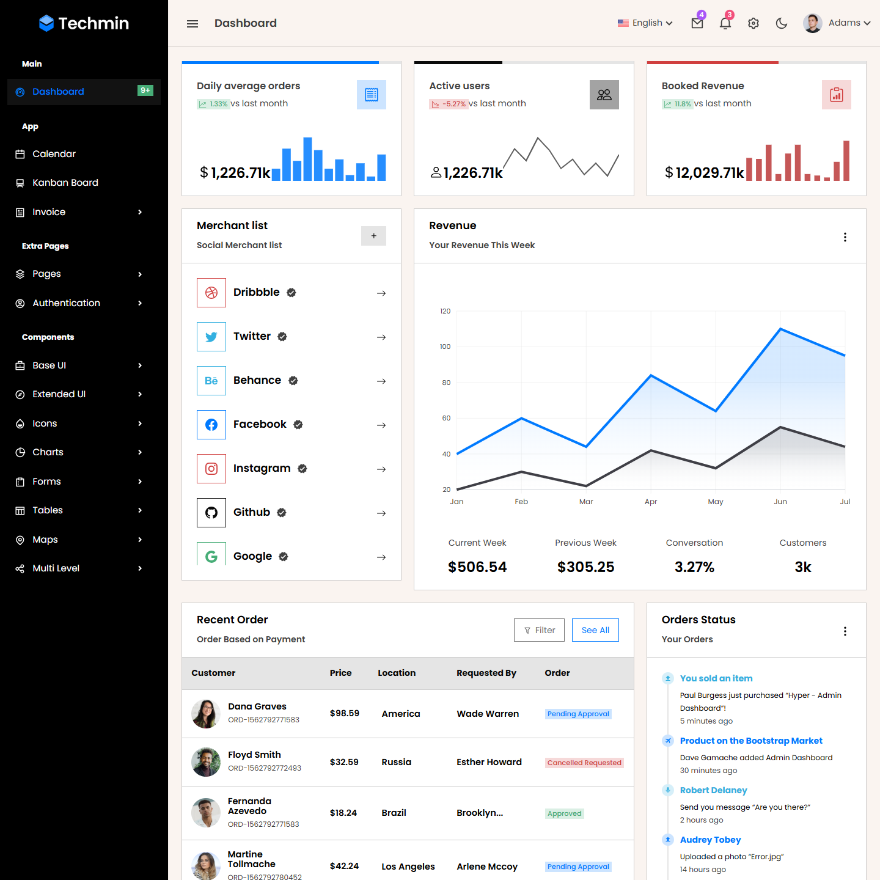This screenshot has width=880, height=880.
Task: Click the Github merchant icon
Action: (x=211, y=513)
